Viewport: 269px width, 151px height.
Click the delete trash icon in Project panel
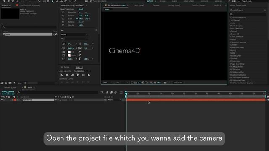(x=25, y=83)
